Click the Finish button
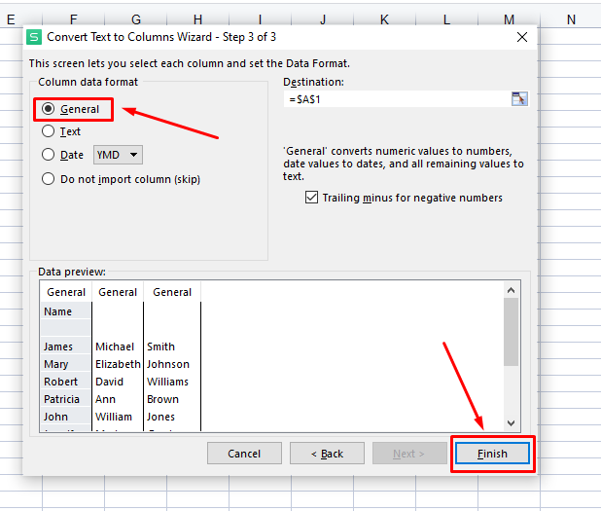 (492, 454)
